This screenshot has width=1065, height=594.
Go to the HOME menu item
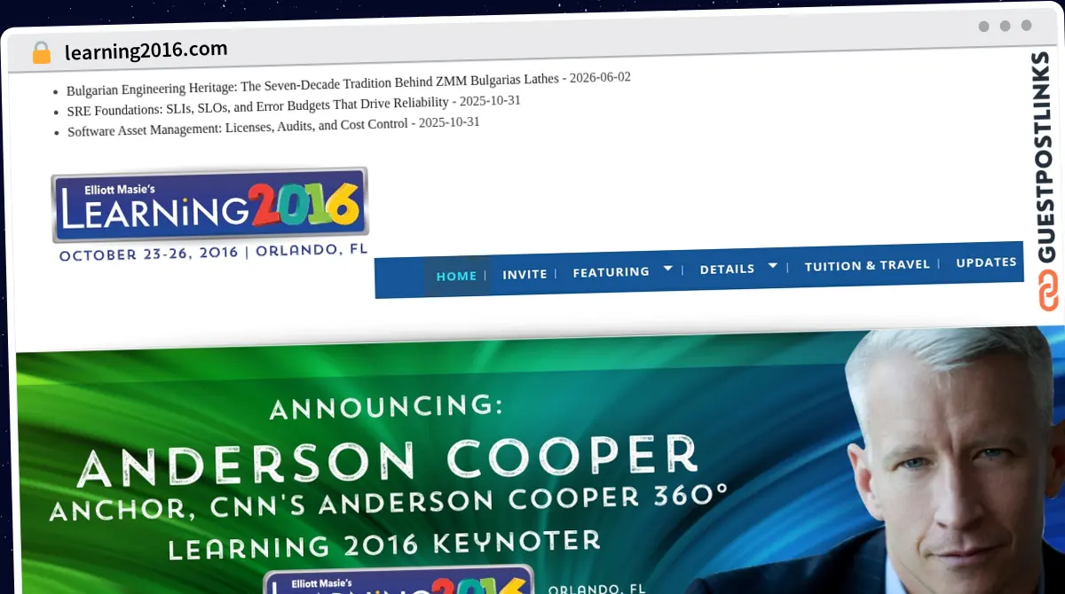click(456, 276)
